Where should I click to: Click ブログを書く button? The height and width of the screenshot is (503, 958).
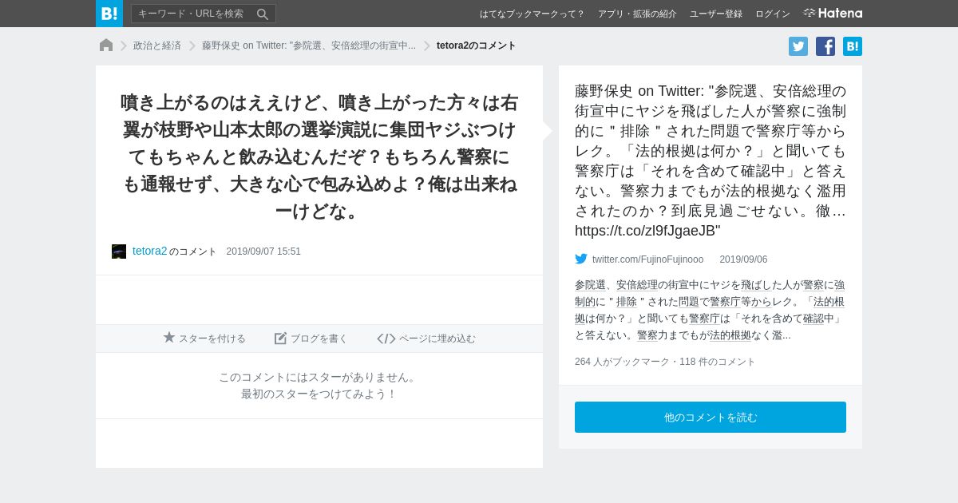click(x=311, y=339)
